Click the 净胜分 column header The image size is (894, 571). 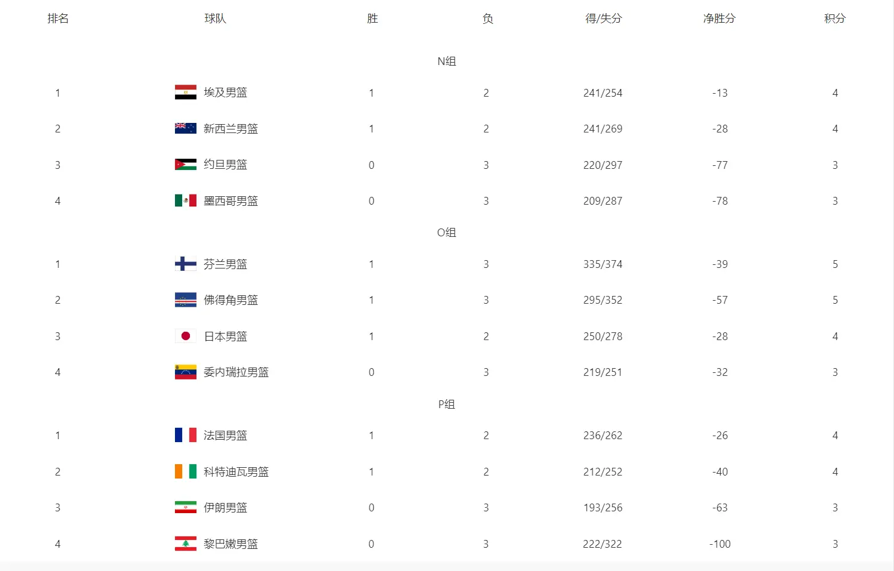point(719,18)
